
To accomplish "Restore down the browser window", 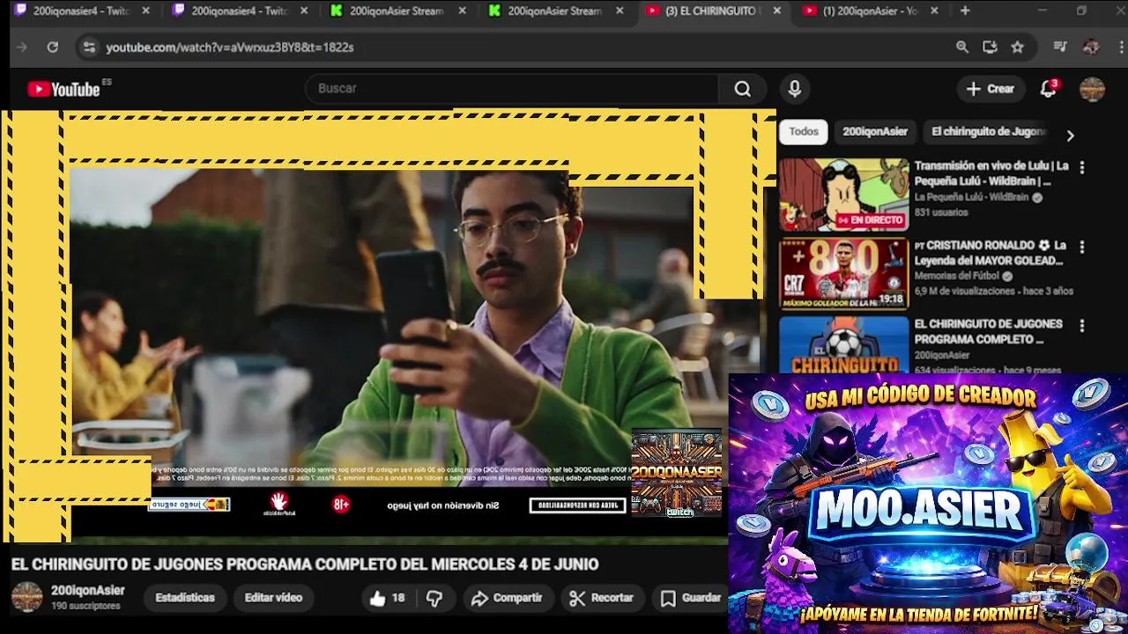I will pos(1081,11).
